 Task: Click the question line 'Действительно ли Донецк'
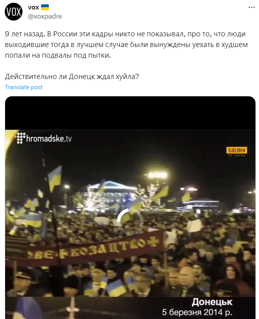click(x=72, y=77)
